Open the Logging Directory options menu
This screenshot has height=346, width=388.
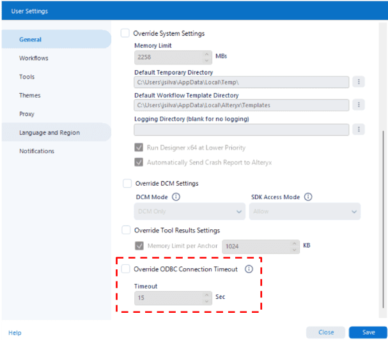tap(359, 130)
